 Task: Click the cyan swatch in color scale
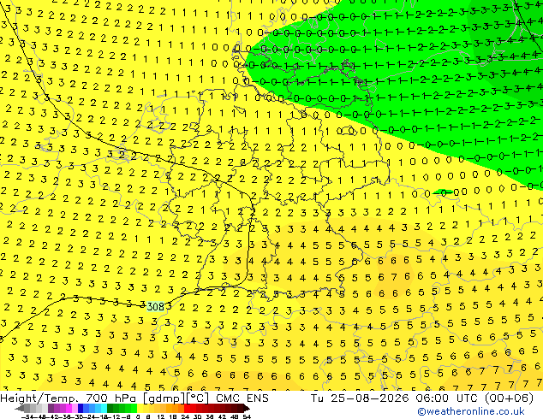point(104,408)
